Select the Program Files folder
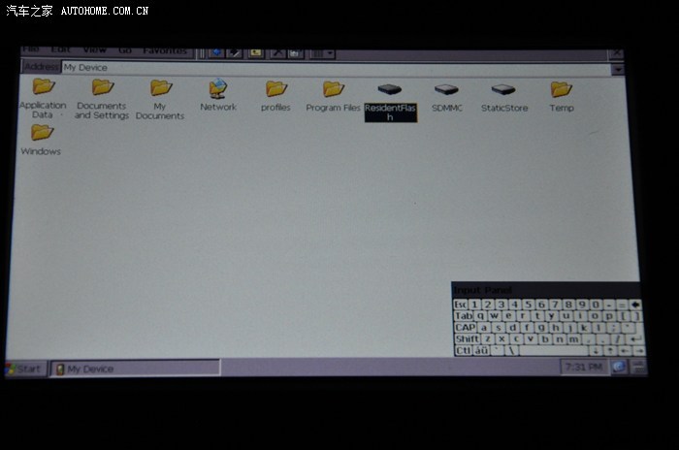Screen dimensions: 679x450 pos(333,90)
